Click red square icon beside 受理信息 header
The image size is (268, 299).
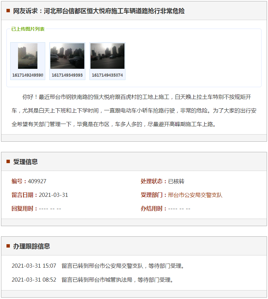(x=8, y=161)
